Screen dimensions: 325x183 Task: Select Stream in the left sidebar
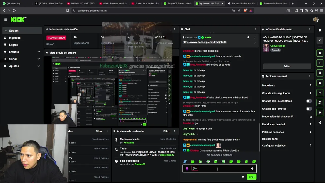pyautogui.click(x=22, y=30)
